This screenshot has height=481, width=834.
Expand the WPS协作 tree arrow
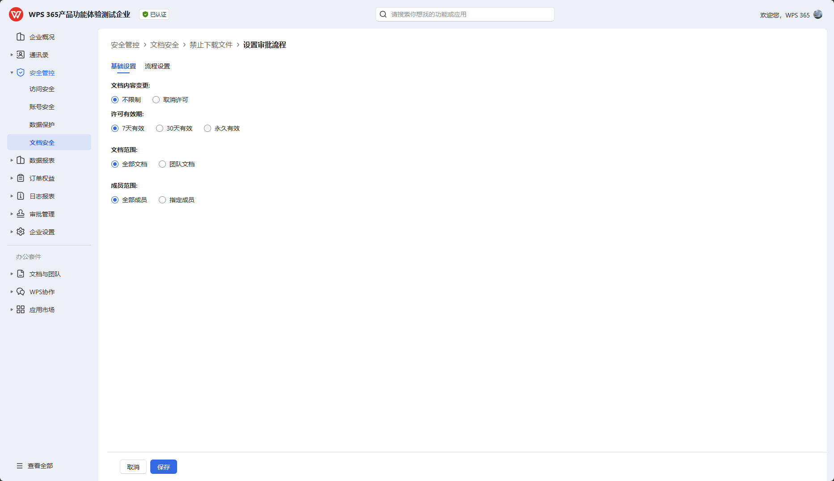[x=12, y=291]
